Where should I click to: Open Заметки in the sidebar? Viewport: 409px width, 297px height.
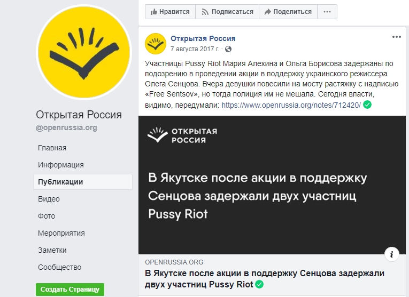coord(52,250)
